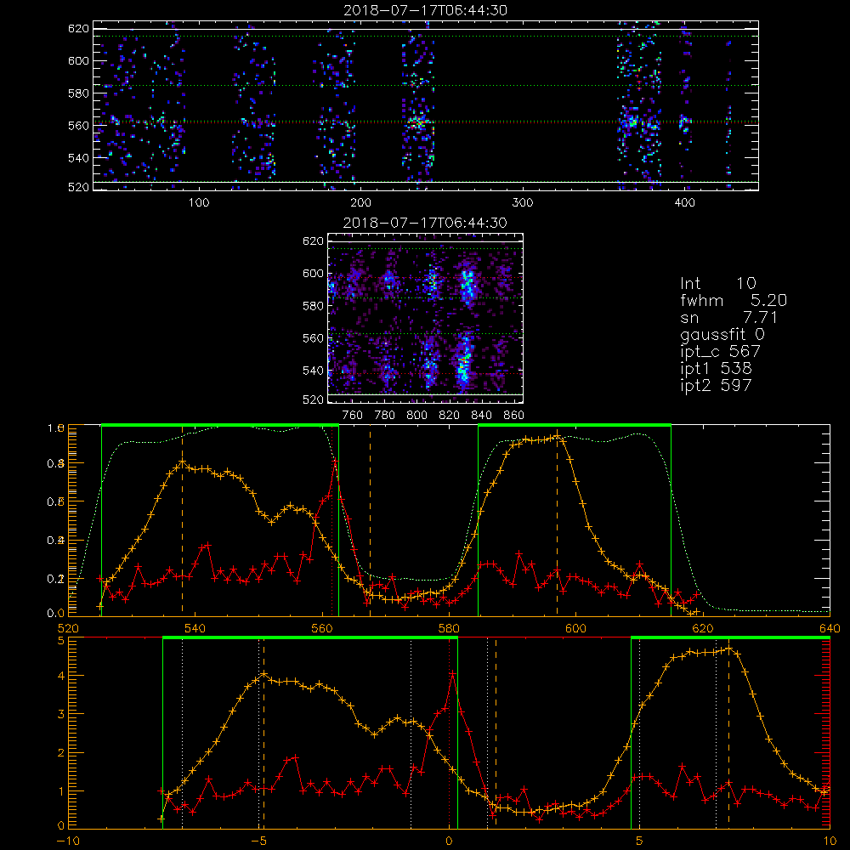Click the '820' tick label of middle image

[x=450, y=416]
